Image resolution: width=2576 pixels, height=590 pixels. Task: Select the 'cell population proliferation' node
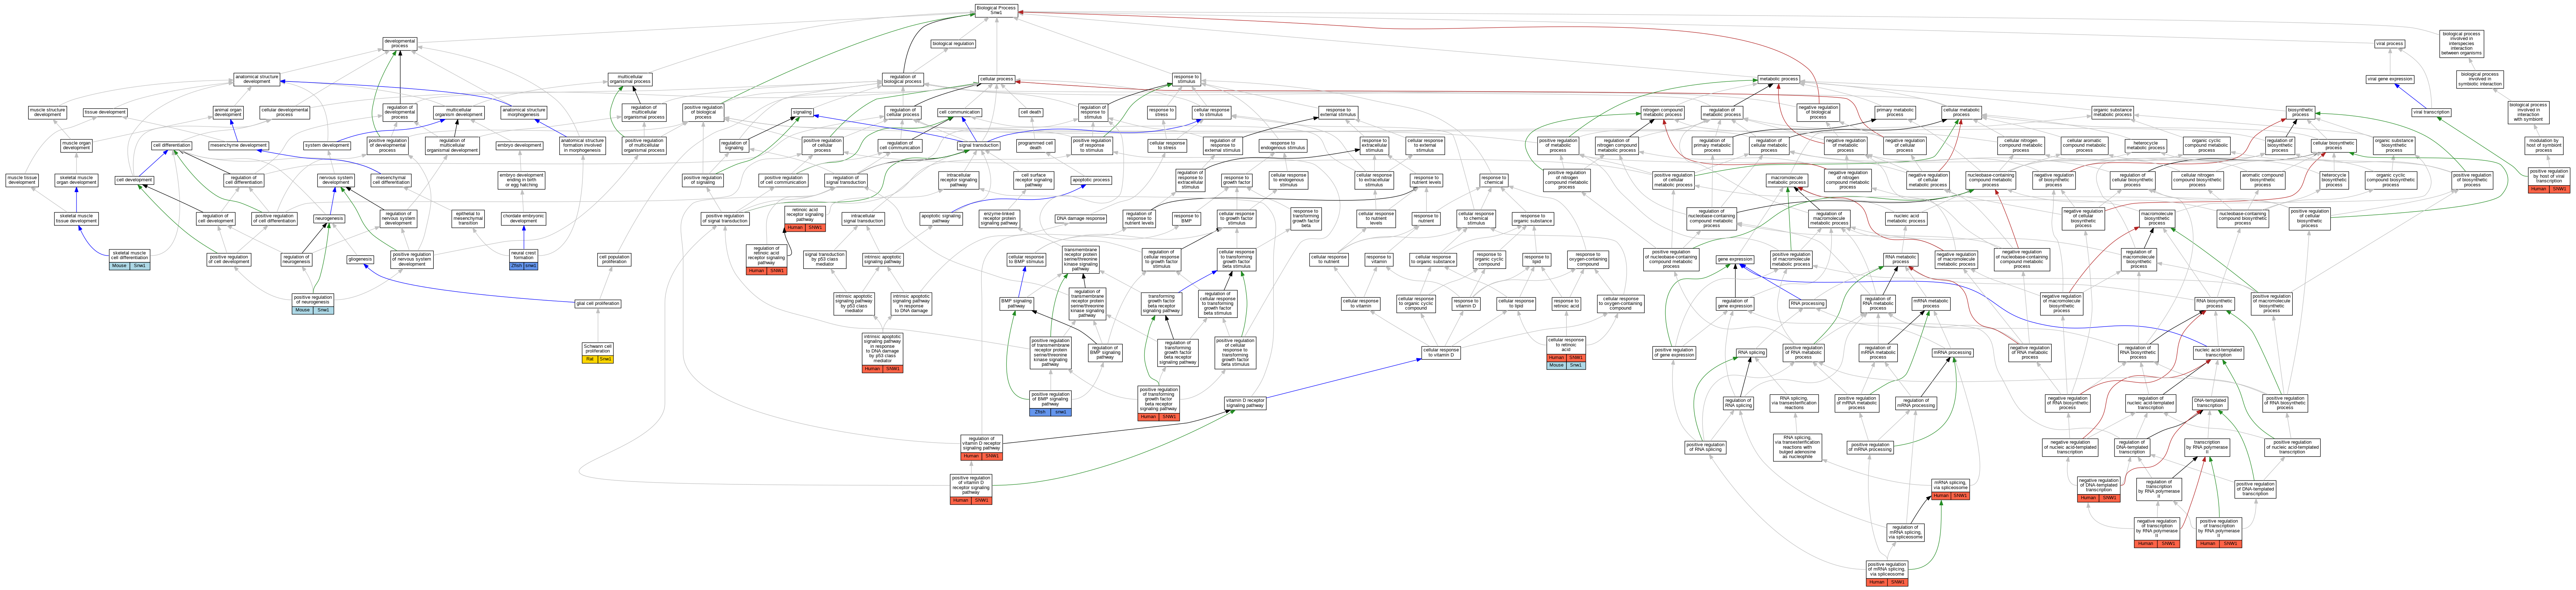(x=614, y=259)
